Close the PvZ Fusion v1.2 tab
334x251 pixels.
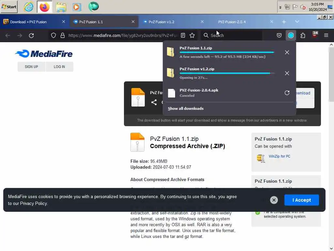(202, 22)
